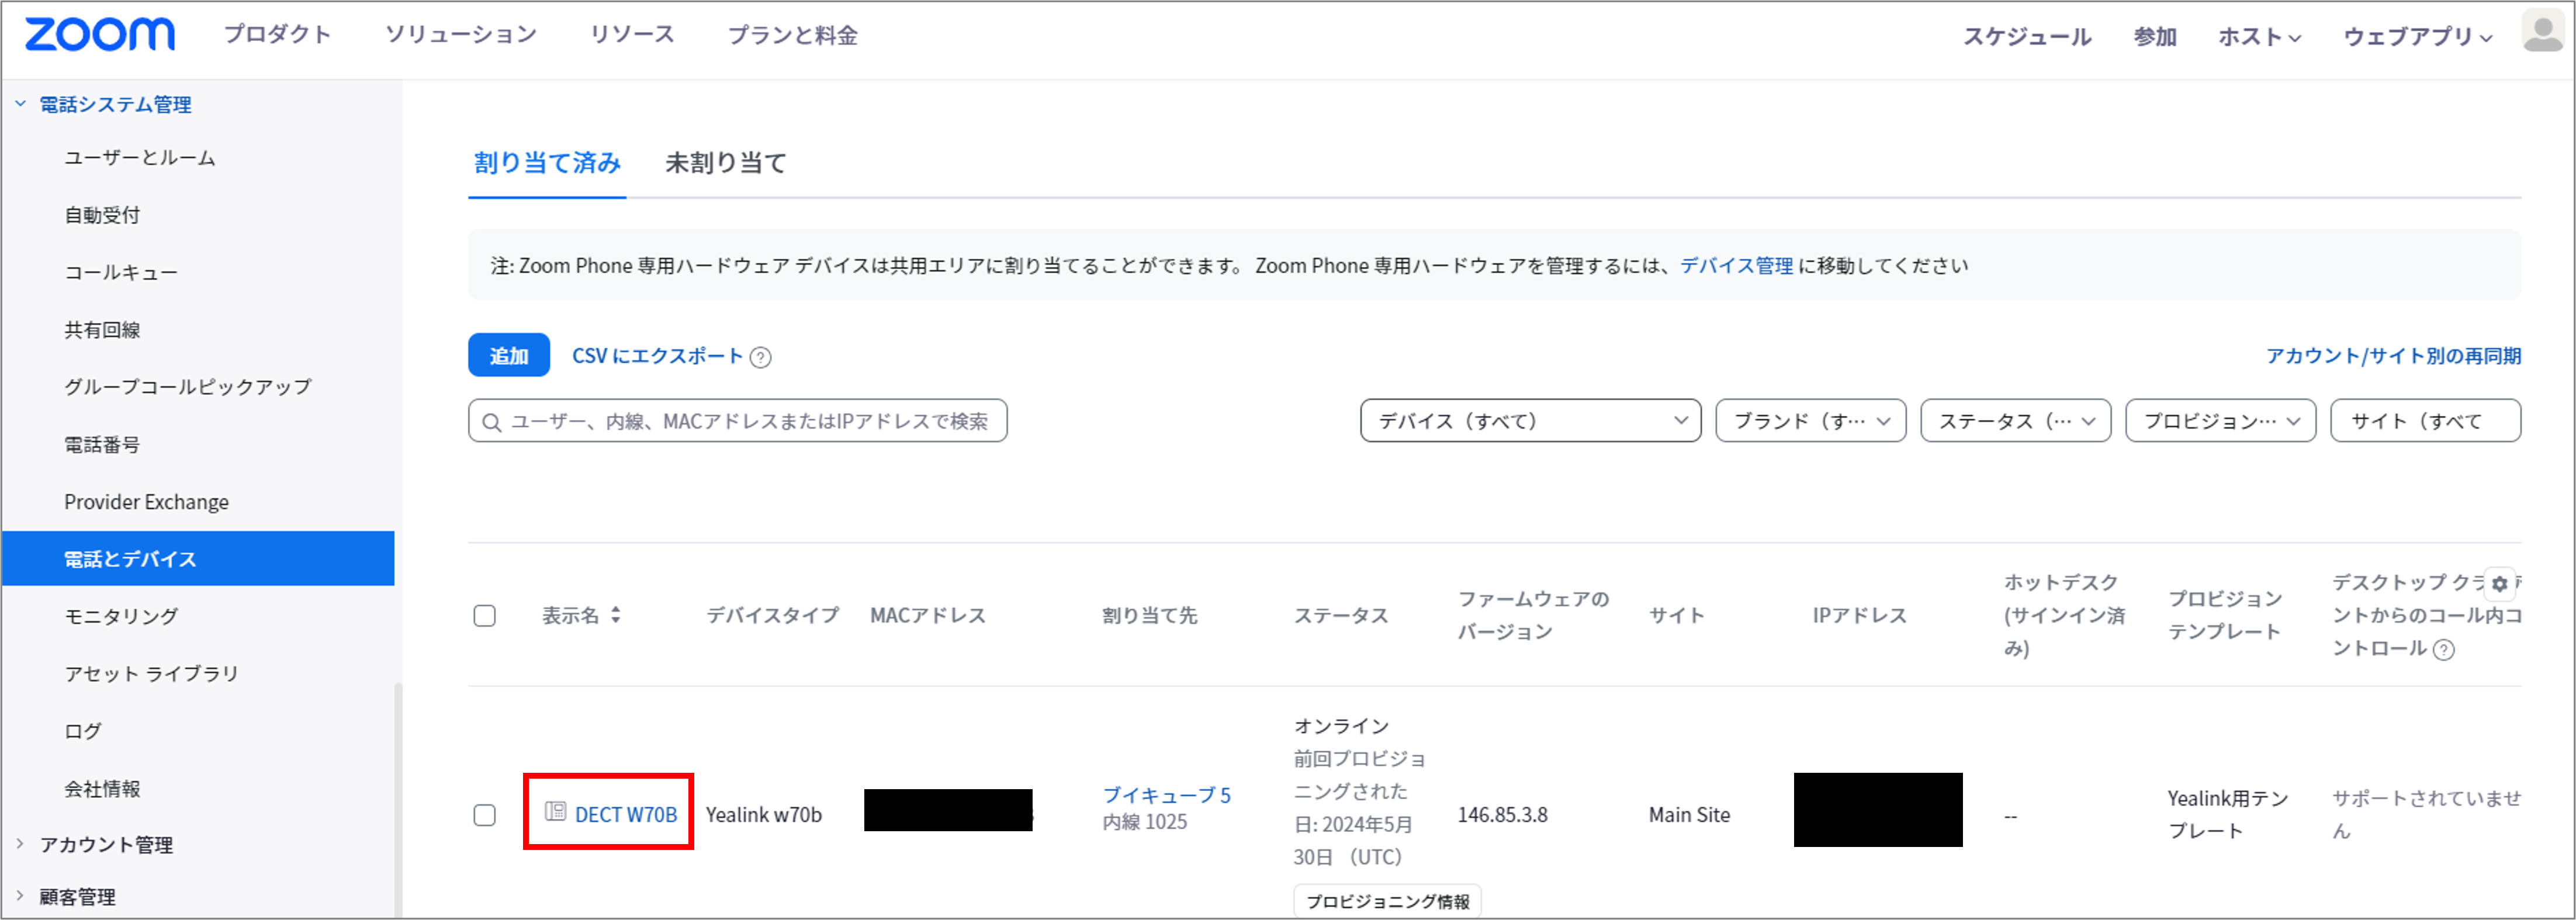The width and height of the screenshot is (2576, 920).
Task: Switch to 未割り当て tab
Action: click(726, 163)
